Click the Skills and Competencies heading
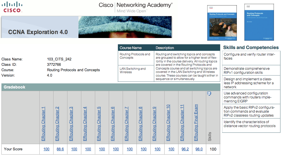The width and height of the screenshot is (281, 156). (251, 47)
